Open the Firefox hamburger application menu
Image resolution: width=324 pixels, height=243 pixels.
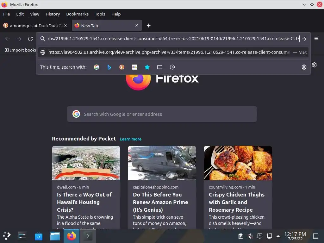(316, 39)
